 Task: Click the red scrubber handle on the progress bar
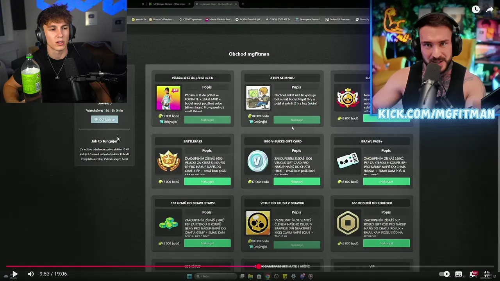click(258, 267)
